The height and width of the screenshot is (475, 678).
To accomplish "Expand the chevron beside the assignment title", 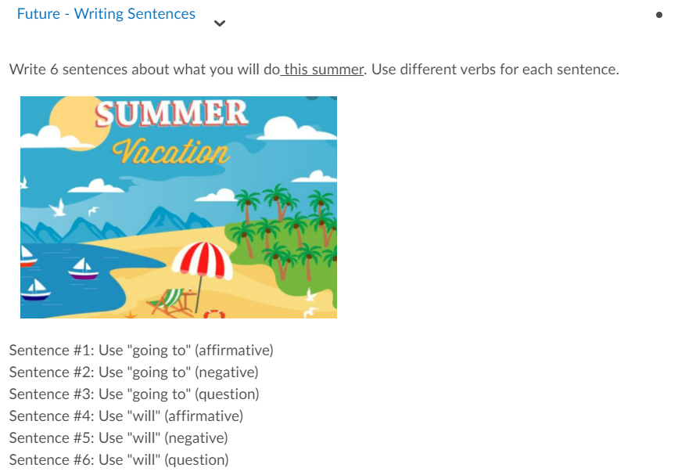I will click(220, 23).
